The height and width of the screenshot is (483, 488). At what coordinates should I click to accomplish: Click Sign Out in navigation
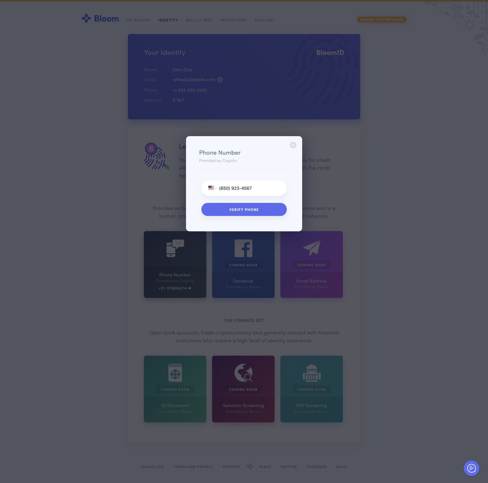[265, 20]
